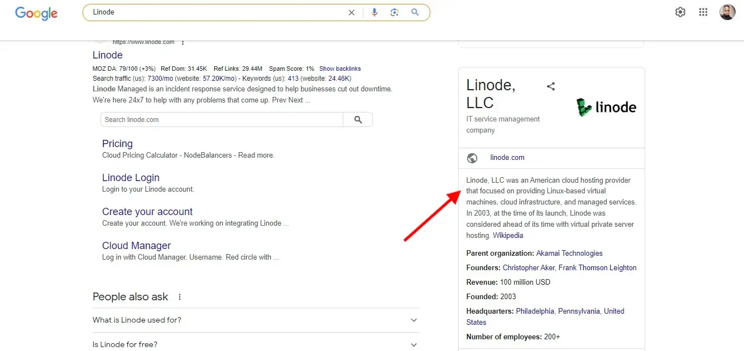
Task: Click the magnifier search icon in the top bar
Action: click(x=415, y=12)
